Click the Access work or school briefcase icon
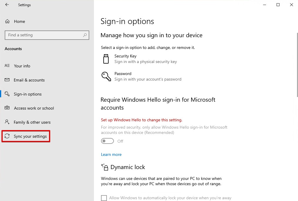This screenshot has height=201, width=298. click(x=7, y=108)
